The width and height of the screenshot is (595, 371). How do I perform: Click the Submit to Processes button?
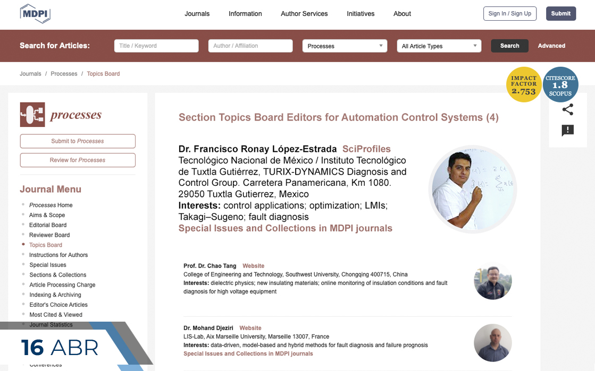78,141
